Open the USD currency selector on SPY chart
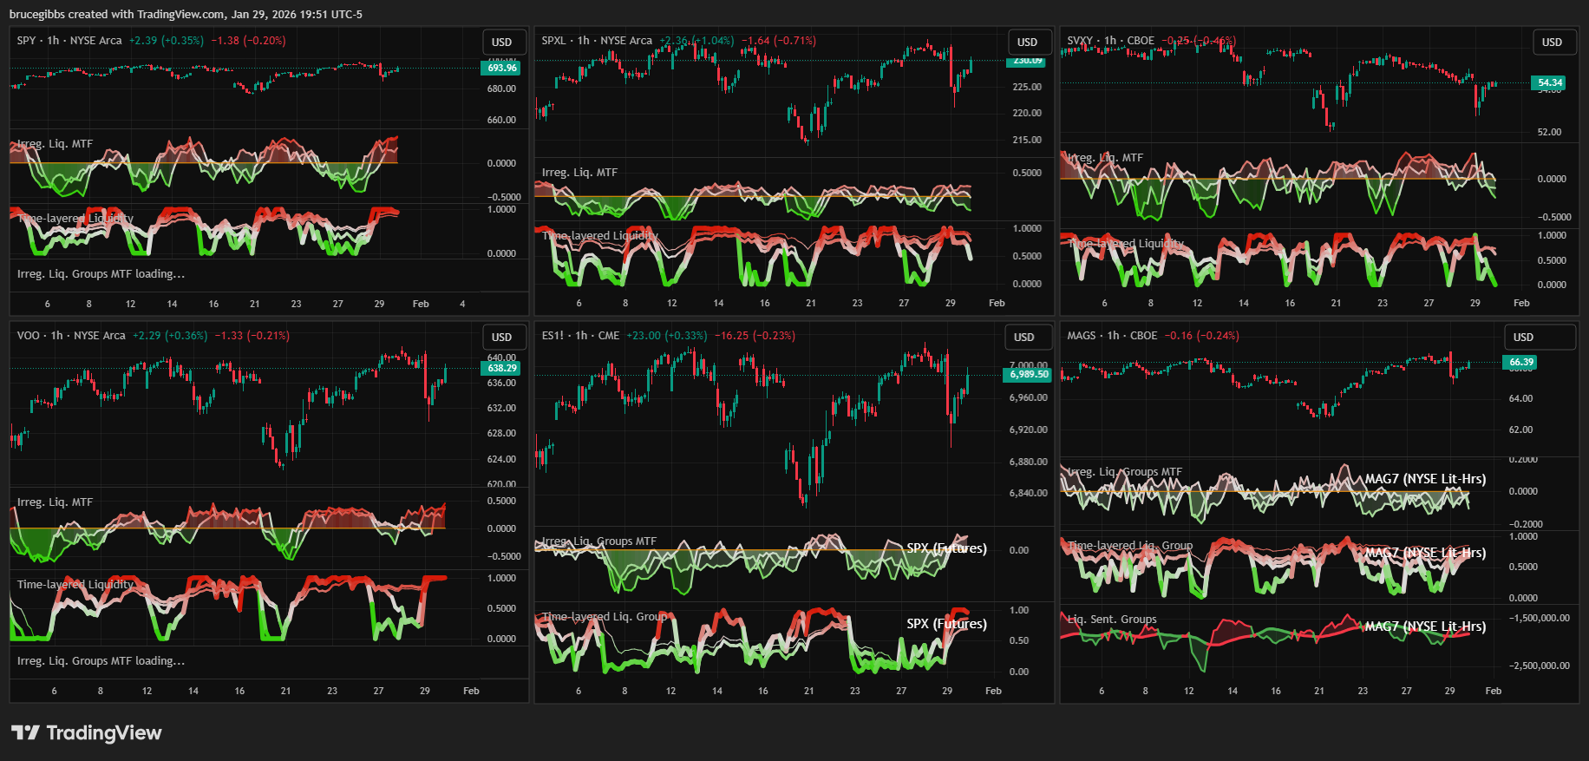This screenshot has height=761, width=1589. point(502,42)
